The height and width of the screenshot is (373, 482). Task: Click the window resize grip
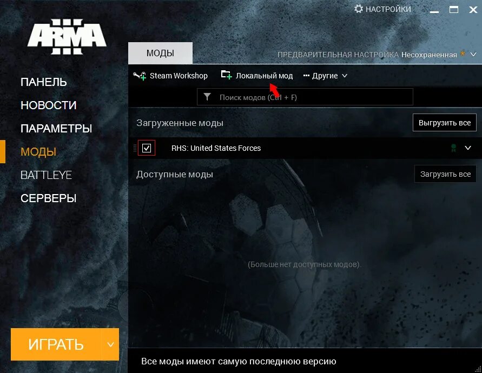[x=478, y=369]
